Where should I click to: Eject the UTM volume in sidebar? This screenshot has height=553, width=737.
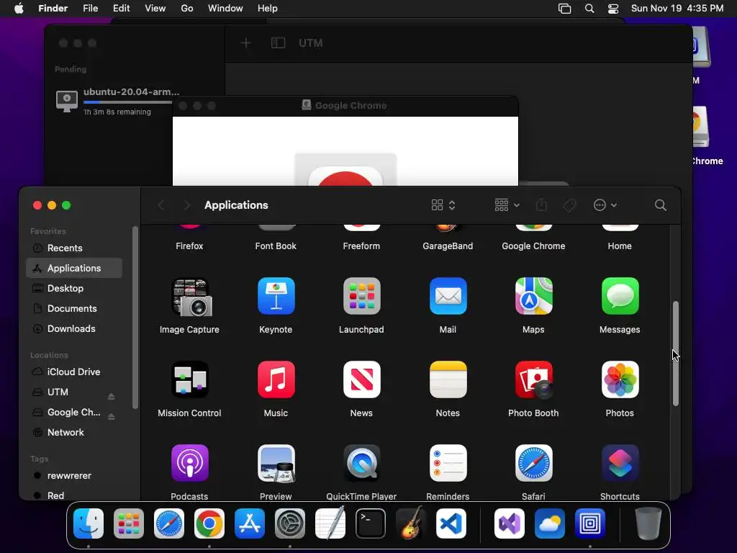112,397
